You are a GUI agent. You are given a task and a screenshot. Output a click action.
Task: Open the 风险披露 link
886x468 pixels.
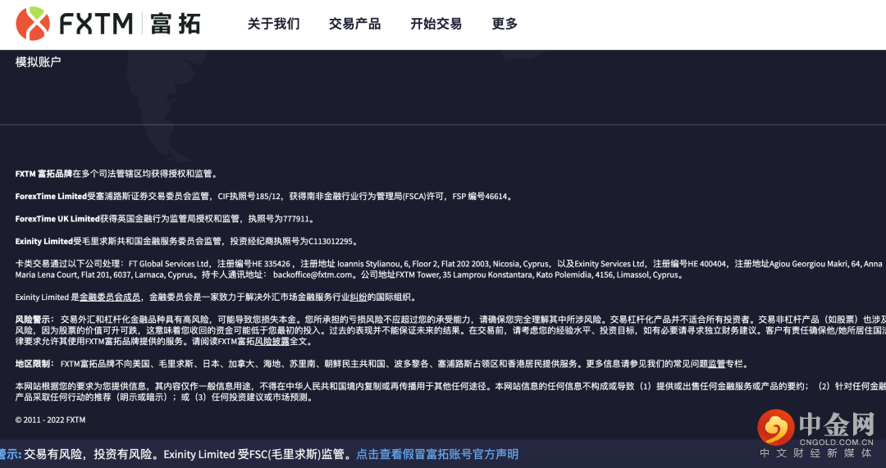[272, 342]
